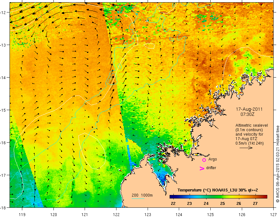
Task: Click the color bar tick label 27
Action: pos(255,203)
